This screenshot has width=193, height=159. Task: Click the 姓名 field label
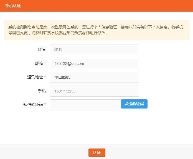tap(42, 49)
